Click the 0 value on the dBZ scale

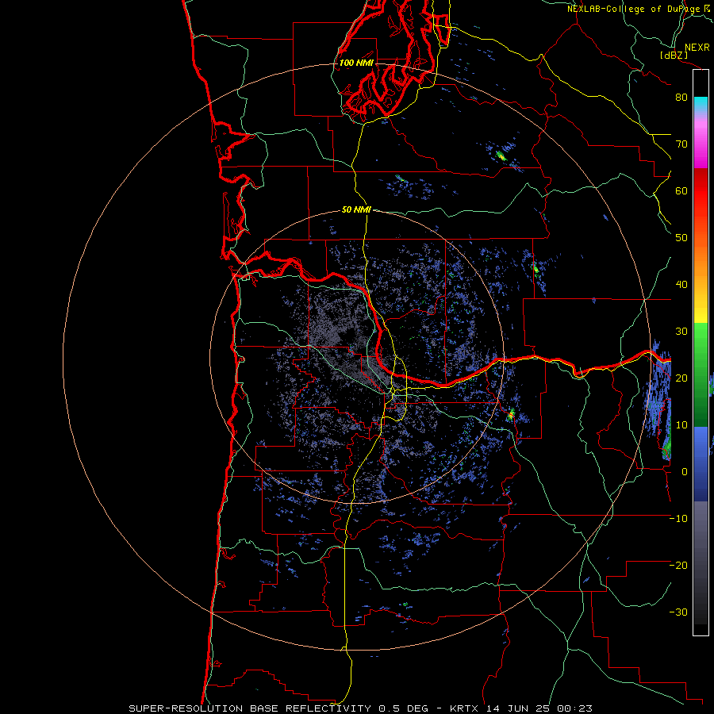point(685,472)
